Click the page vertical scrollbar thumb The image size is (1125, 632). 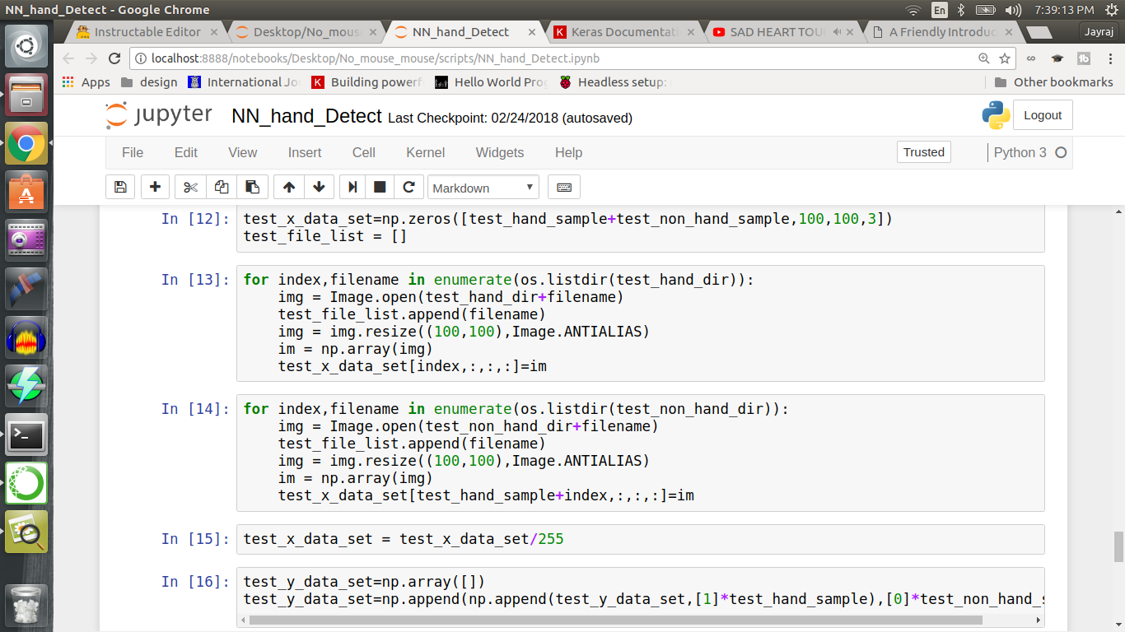(x=1118, y=546)
